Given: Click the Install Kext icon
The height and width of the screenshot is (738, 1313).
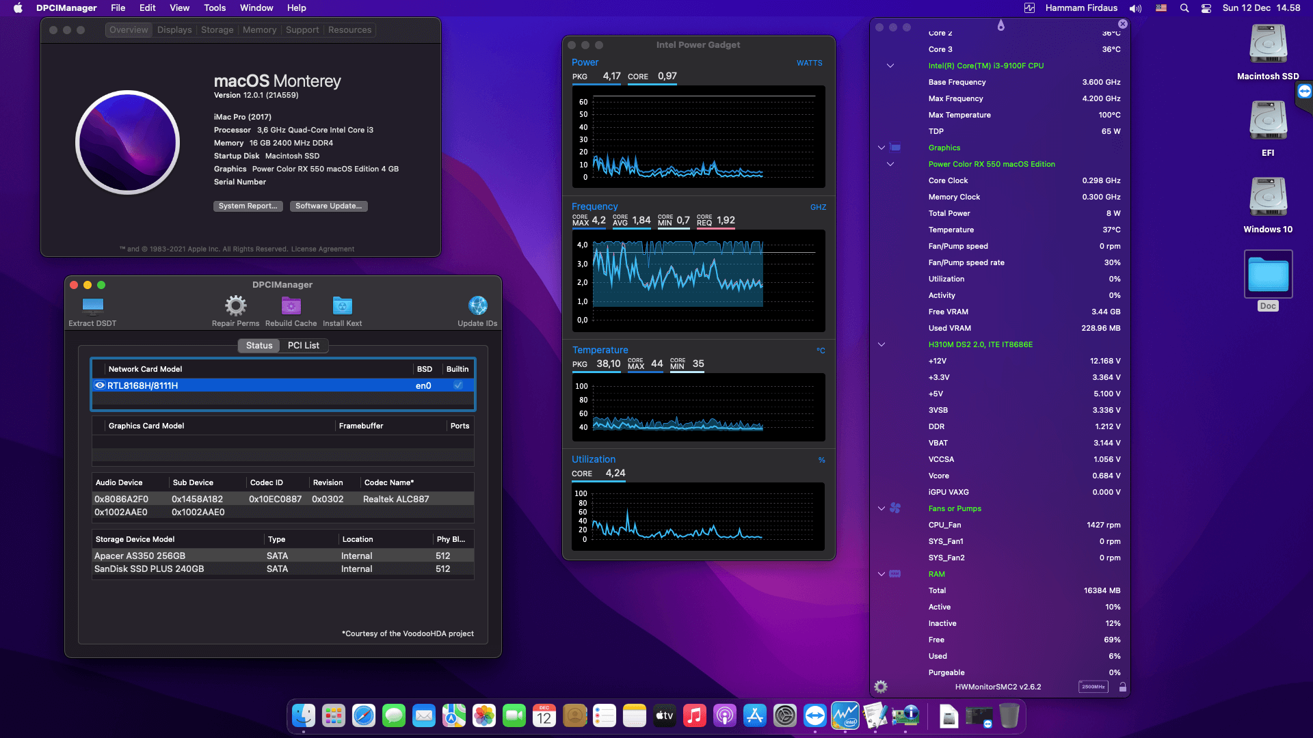Looking at the screenshot, I should 342,305.
